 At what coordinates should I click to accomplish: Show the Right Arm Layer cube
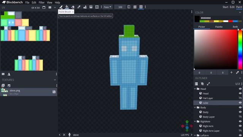pyautogui.click(x=240, y=131)
